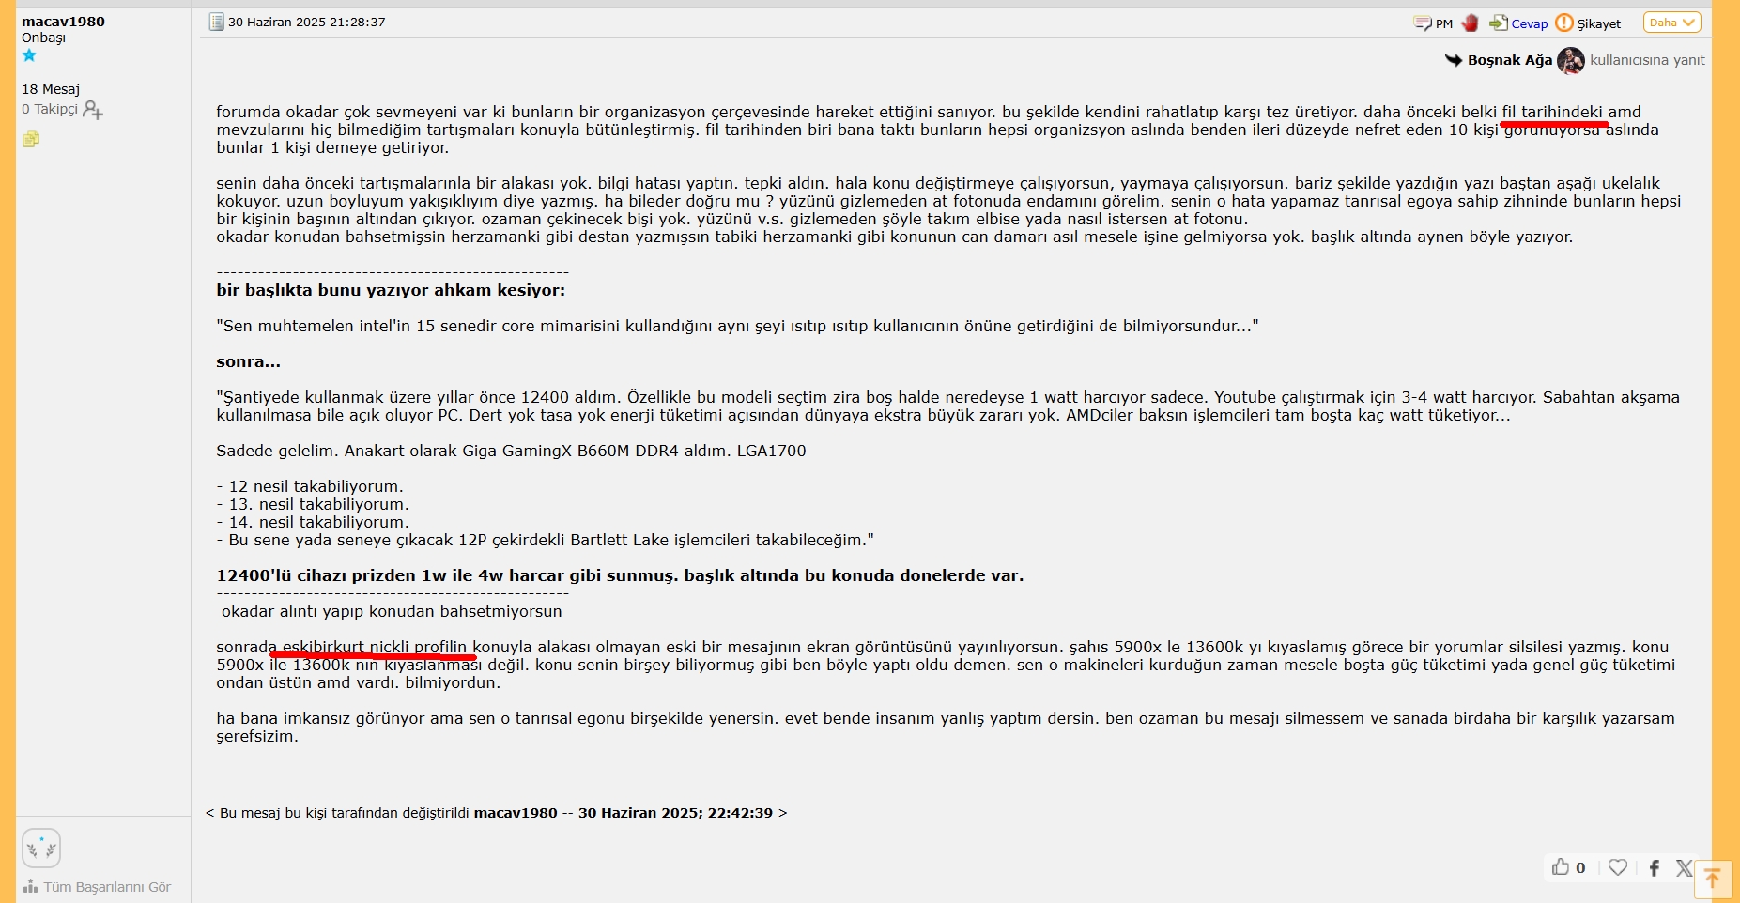Expand the Daha dropdown menu
1740x903 pixels.
click(1671, 23)
